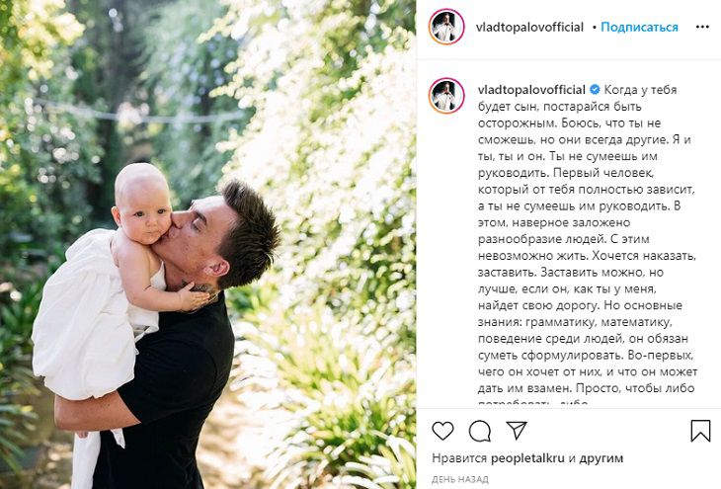Click the verified badge next to vladtopalovofficial
Viewport: 721px width, 489px height.
595,89
